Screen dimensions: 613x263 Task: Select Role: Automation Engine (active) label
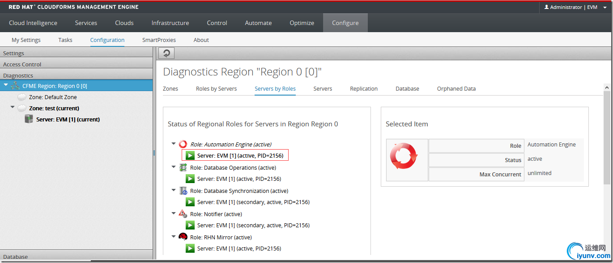[x=231, y=144]
